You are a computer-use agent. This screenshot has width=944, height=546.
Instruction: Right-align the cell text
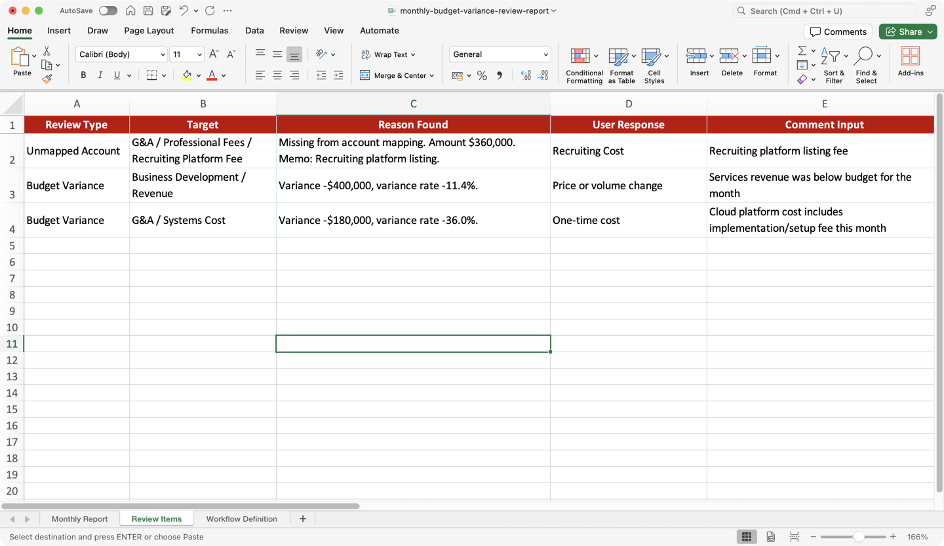pos(294,75)
